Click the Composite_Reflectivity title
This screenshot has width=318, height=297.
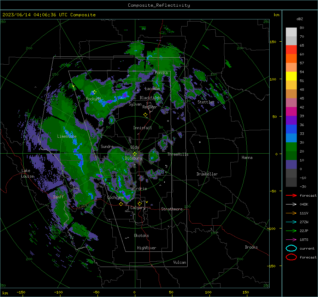(x=159, y=5)
